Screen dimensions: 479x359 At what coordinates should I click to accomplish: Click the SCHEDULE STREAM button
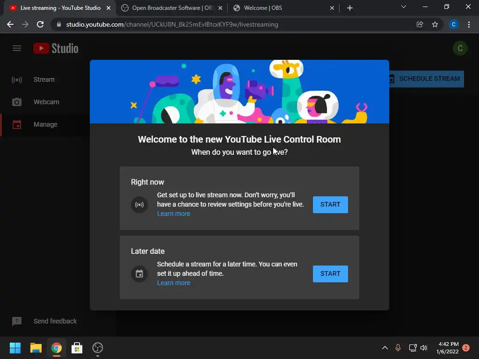(427, 79)
